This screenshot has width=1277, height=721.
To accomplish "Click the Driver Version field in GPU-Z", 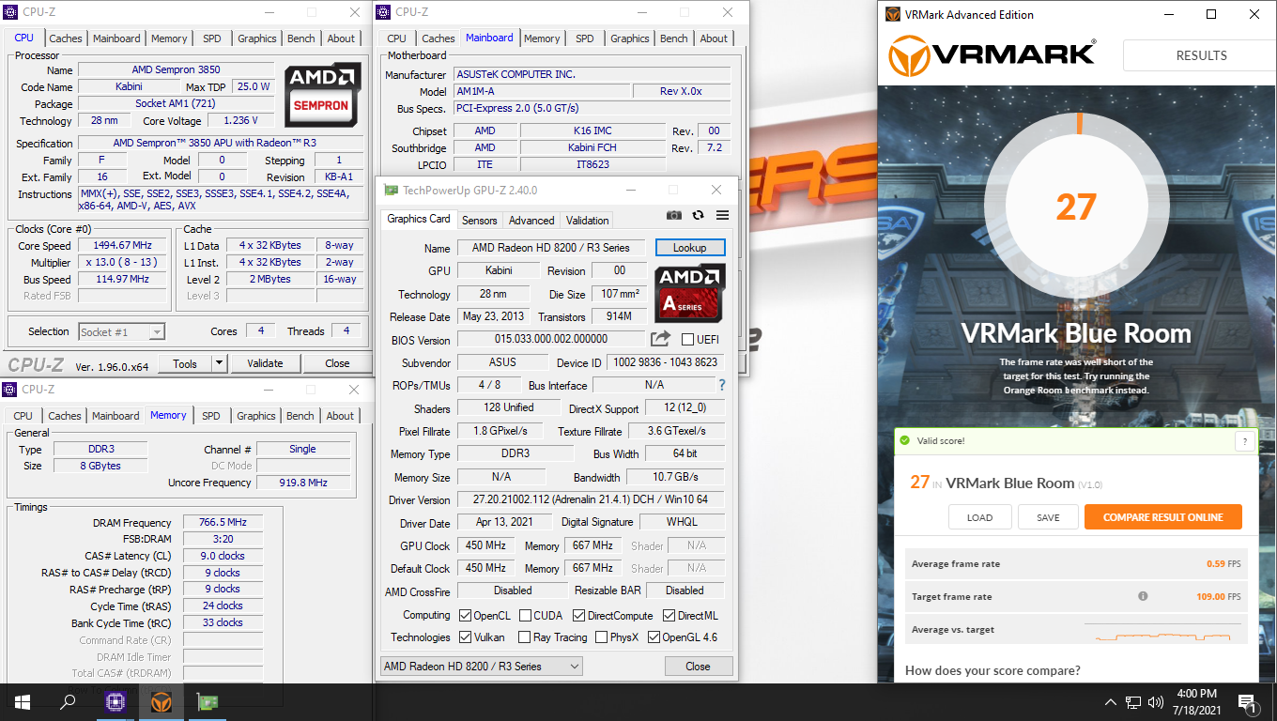I will pyautogui.click(x=591, y=500).
